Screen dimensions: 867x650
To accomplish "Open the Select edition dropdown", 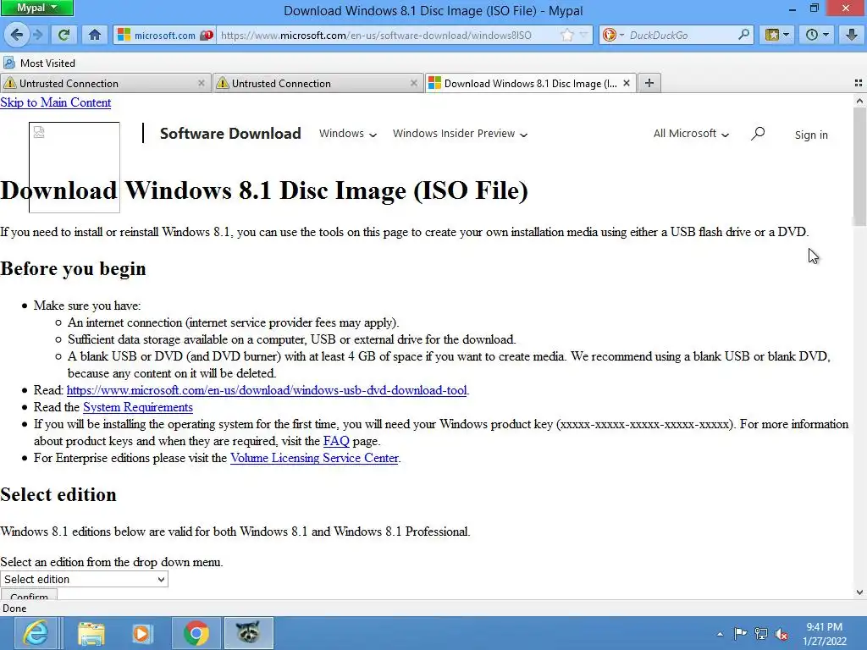I will [x=84, y=579].
